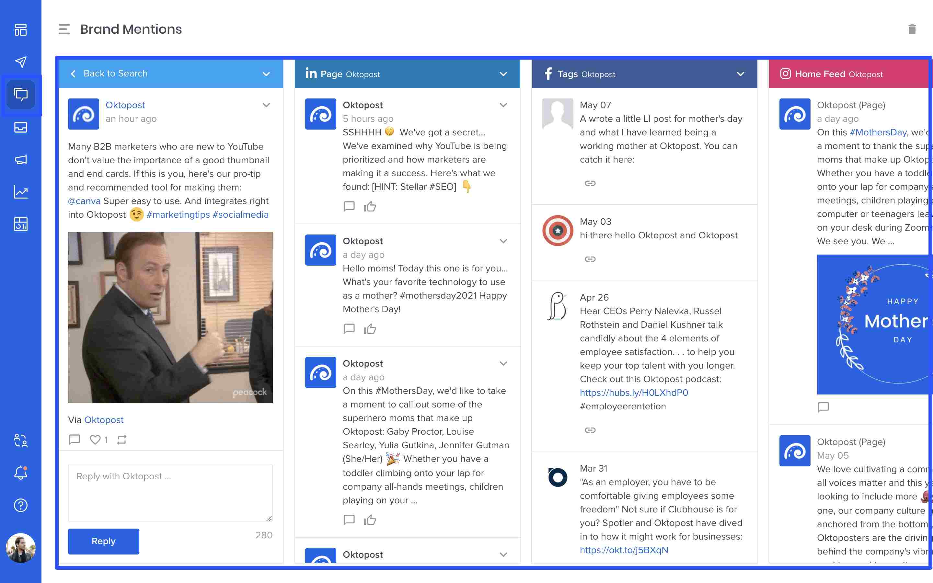Screen dimensions: 933x583
Task: Click the Reply button
Action: (x=103, y=541)
